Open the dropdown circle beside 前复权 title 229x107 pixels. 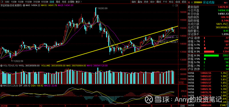tap(24, 5)
